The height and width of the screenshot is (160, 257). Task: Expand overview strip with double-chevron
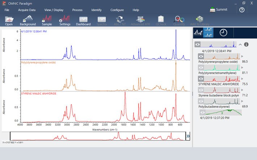tap(188, 136)
